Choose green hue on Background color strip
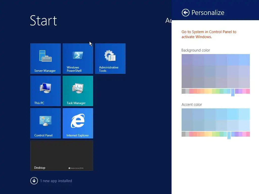 [x=218, y=91]
